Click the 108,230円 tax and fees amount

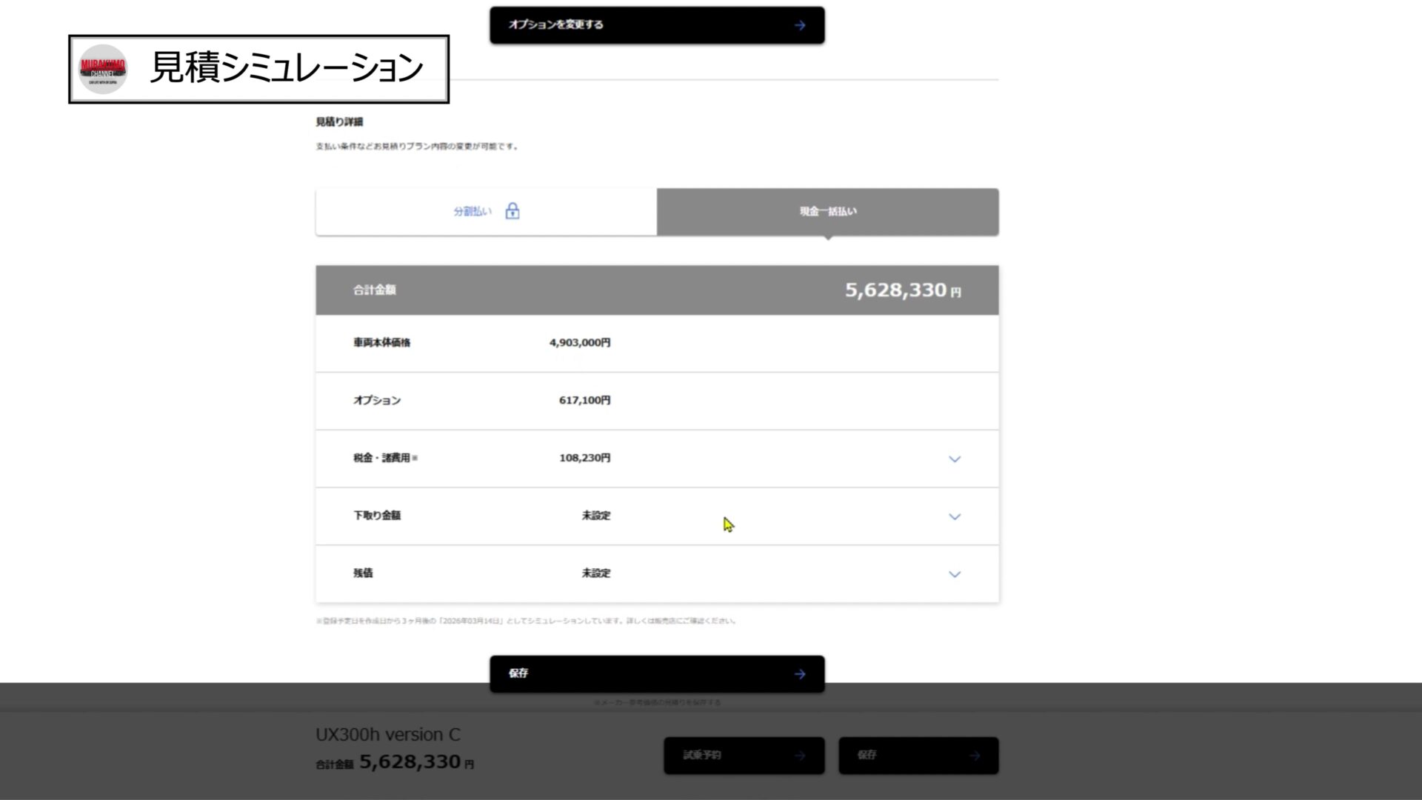pyautogui.click(x=584, y=458)
